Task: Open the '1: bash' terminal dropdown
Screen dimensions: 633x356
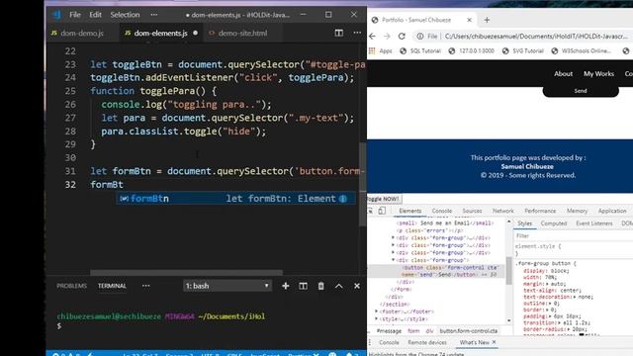Action: tap(227, 286)
